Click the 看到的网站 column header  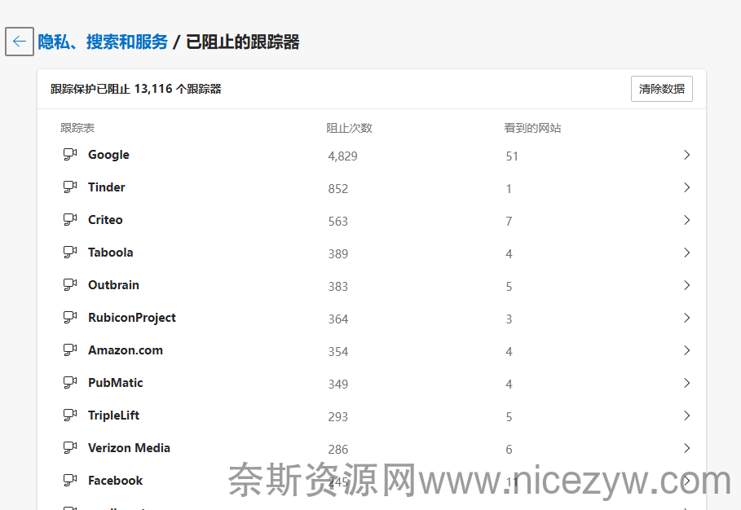532,128
